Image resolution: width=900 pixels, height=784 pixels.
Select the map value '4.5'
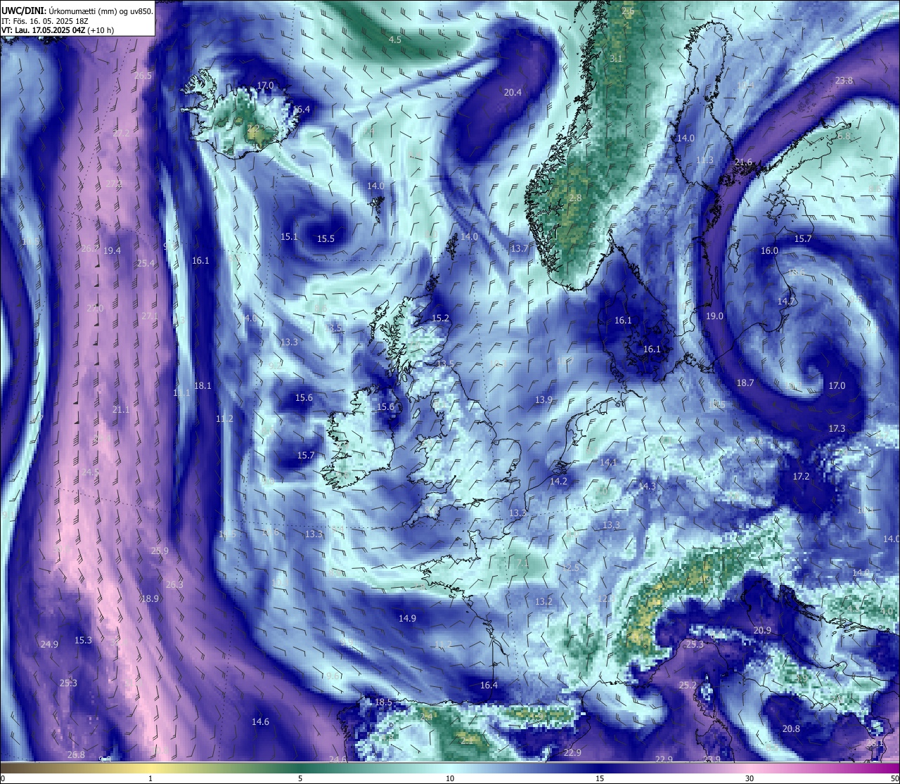[395, 40]
